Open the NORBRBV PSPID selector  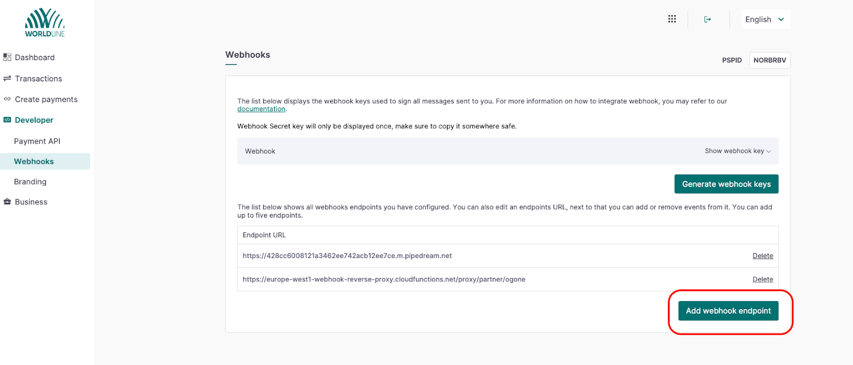[x=769, y=61]
